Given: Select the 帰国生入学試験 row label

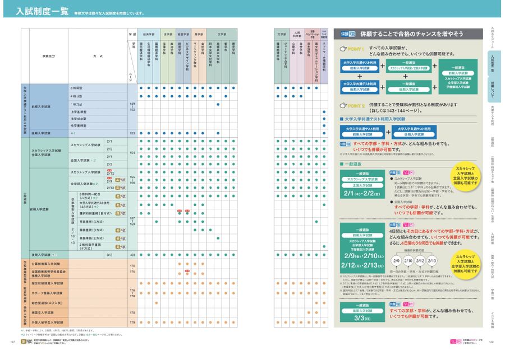Looking at the screenshot, I should coord(43,312).
